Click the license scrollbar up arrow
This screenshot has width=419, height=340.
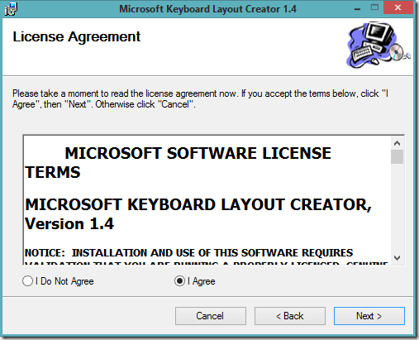pyautogui.click(x=397, y=143)
